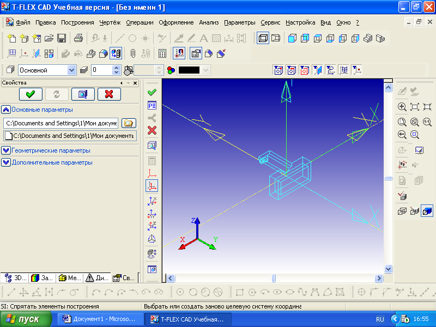Screen dimensions: 436x327
Task: Click the circle construction icon in bottom toolbar
Action: coord(180,292)
